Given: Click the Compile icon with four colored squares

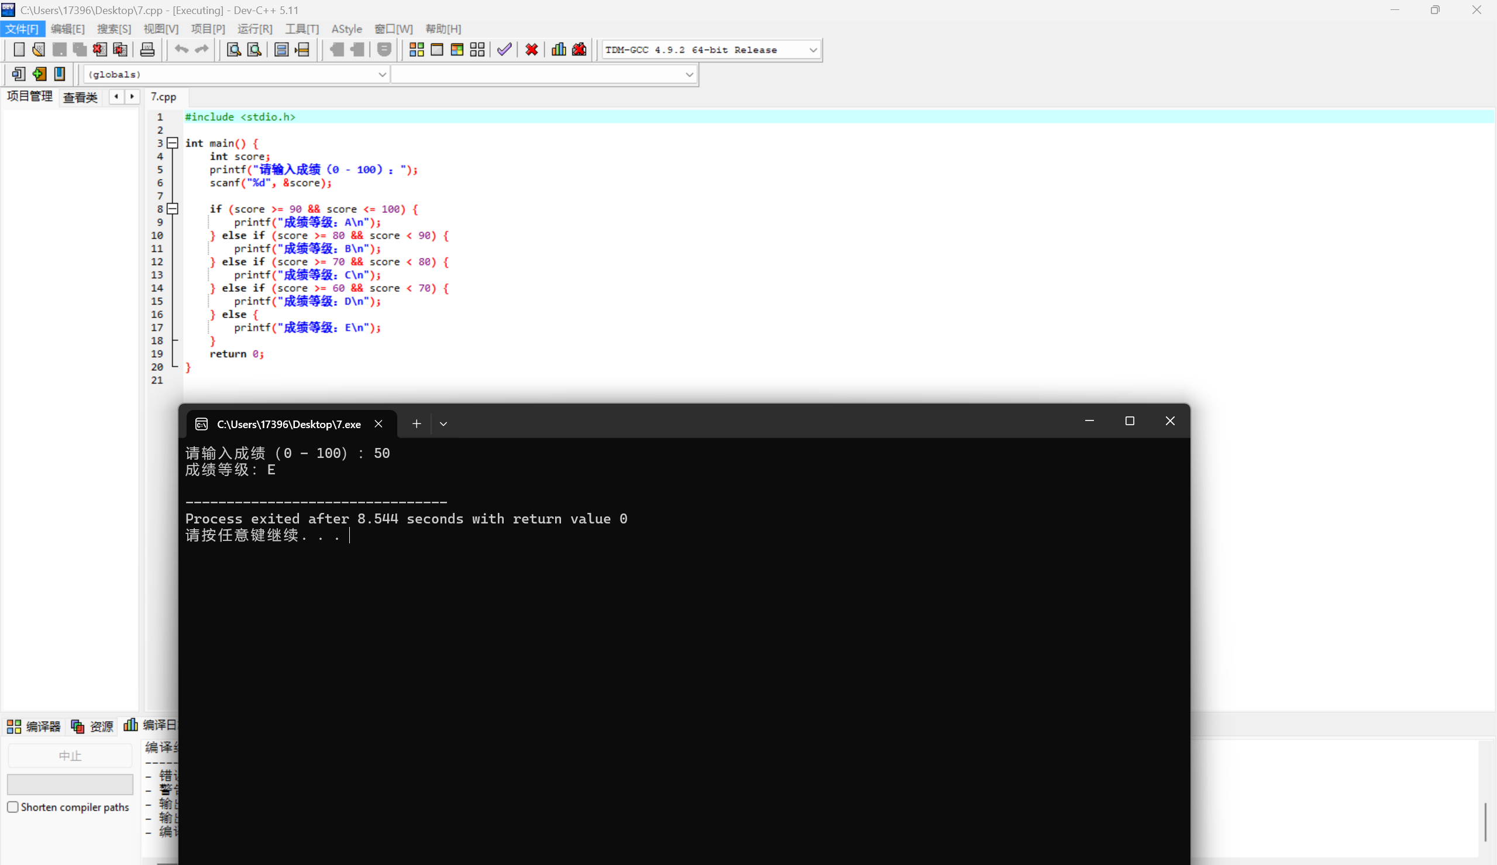Looking at the screenshot, I should tap(417, 50).
